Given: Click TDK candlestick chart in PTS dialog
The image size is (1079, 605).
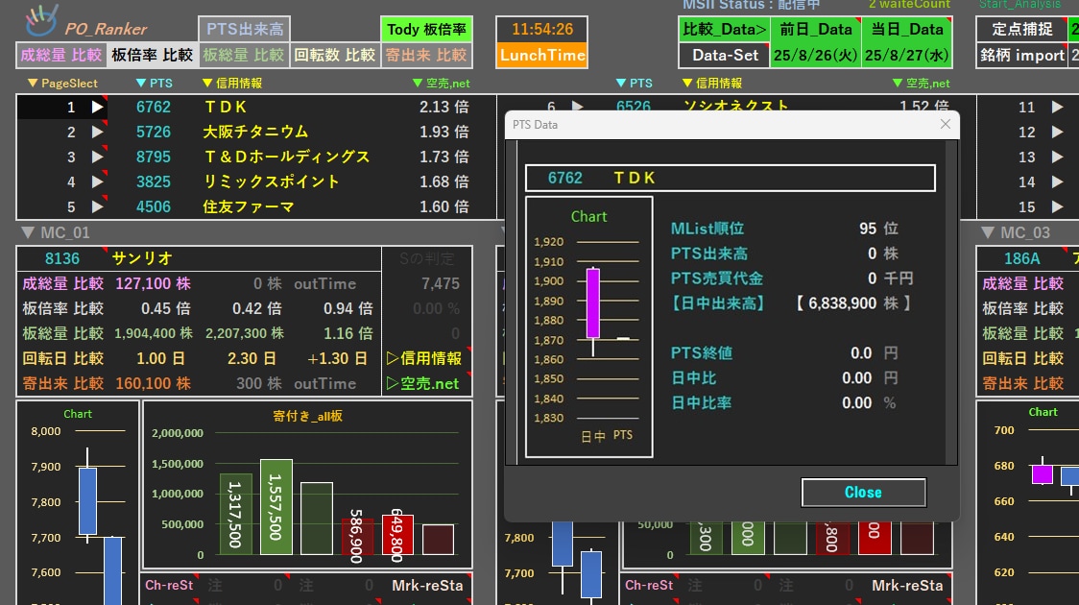Looking at the screenshot, I should 589,327.
